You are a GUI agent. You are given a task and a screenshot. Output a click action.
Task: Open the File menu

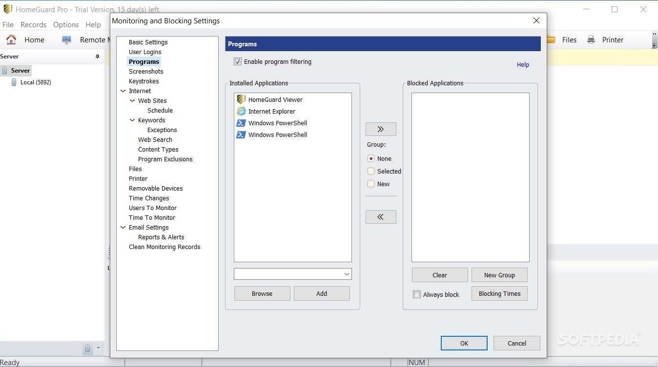8,24
